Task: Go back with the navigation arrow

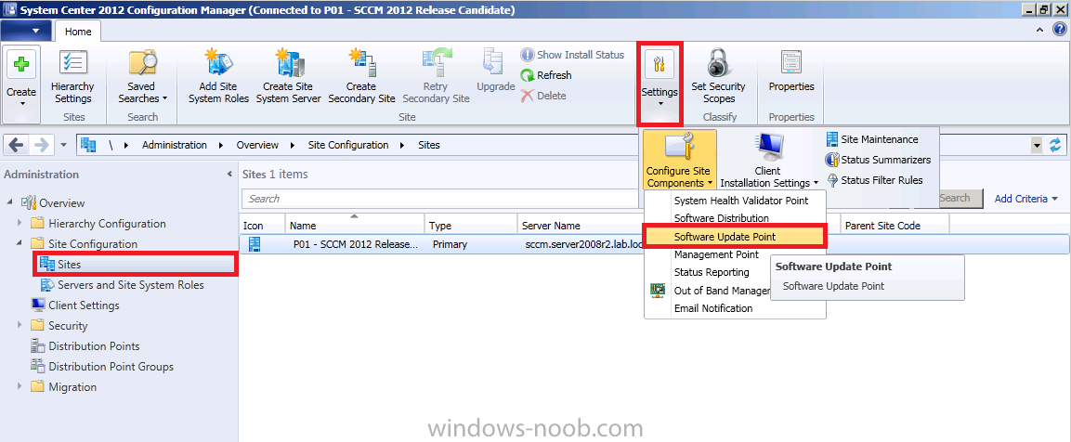Action: 17,145
